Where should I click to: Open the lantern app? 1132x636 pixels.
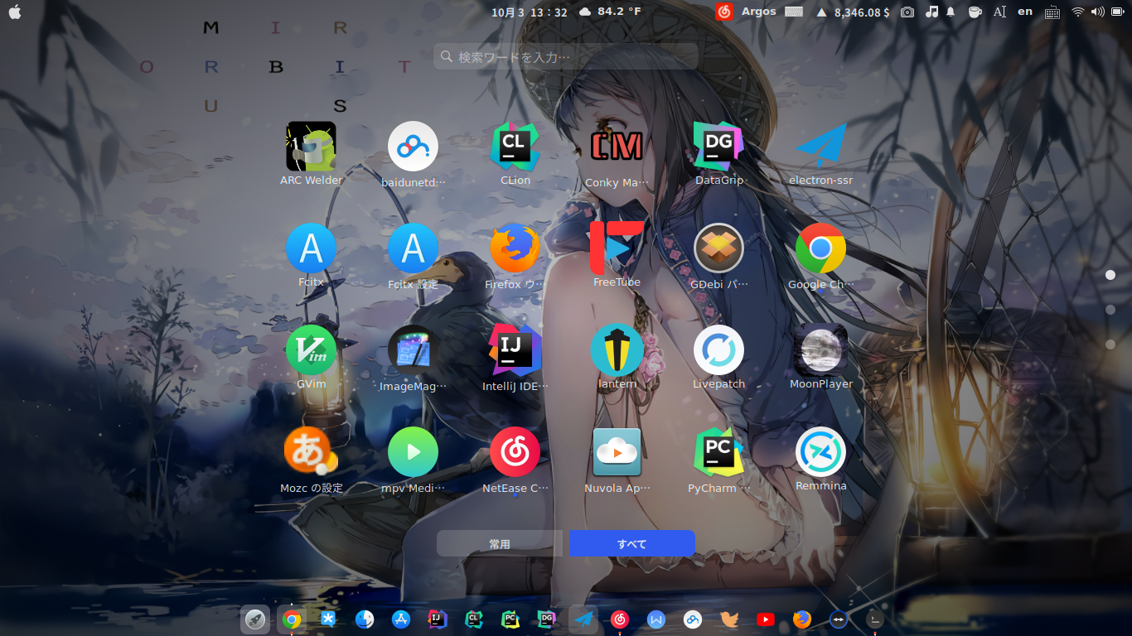pyautogui.click(x=617, y=350)
